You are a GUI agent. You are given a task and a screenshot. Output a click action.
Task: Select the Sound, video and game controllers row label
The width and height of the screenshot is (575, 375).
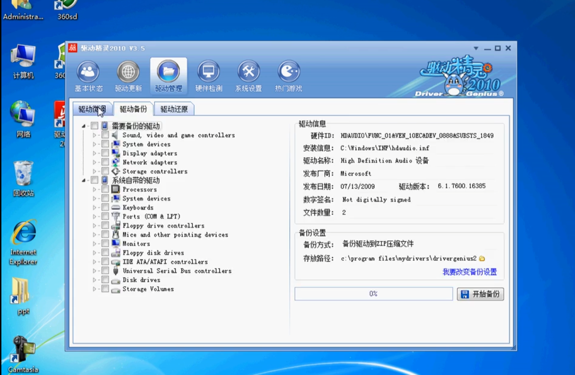pos(178,135)
